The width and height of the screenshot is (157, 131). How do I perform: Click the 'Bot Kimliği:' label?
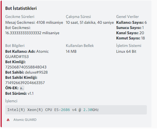coord(15,62)
